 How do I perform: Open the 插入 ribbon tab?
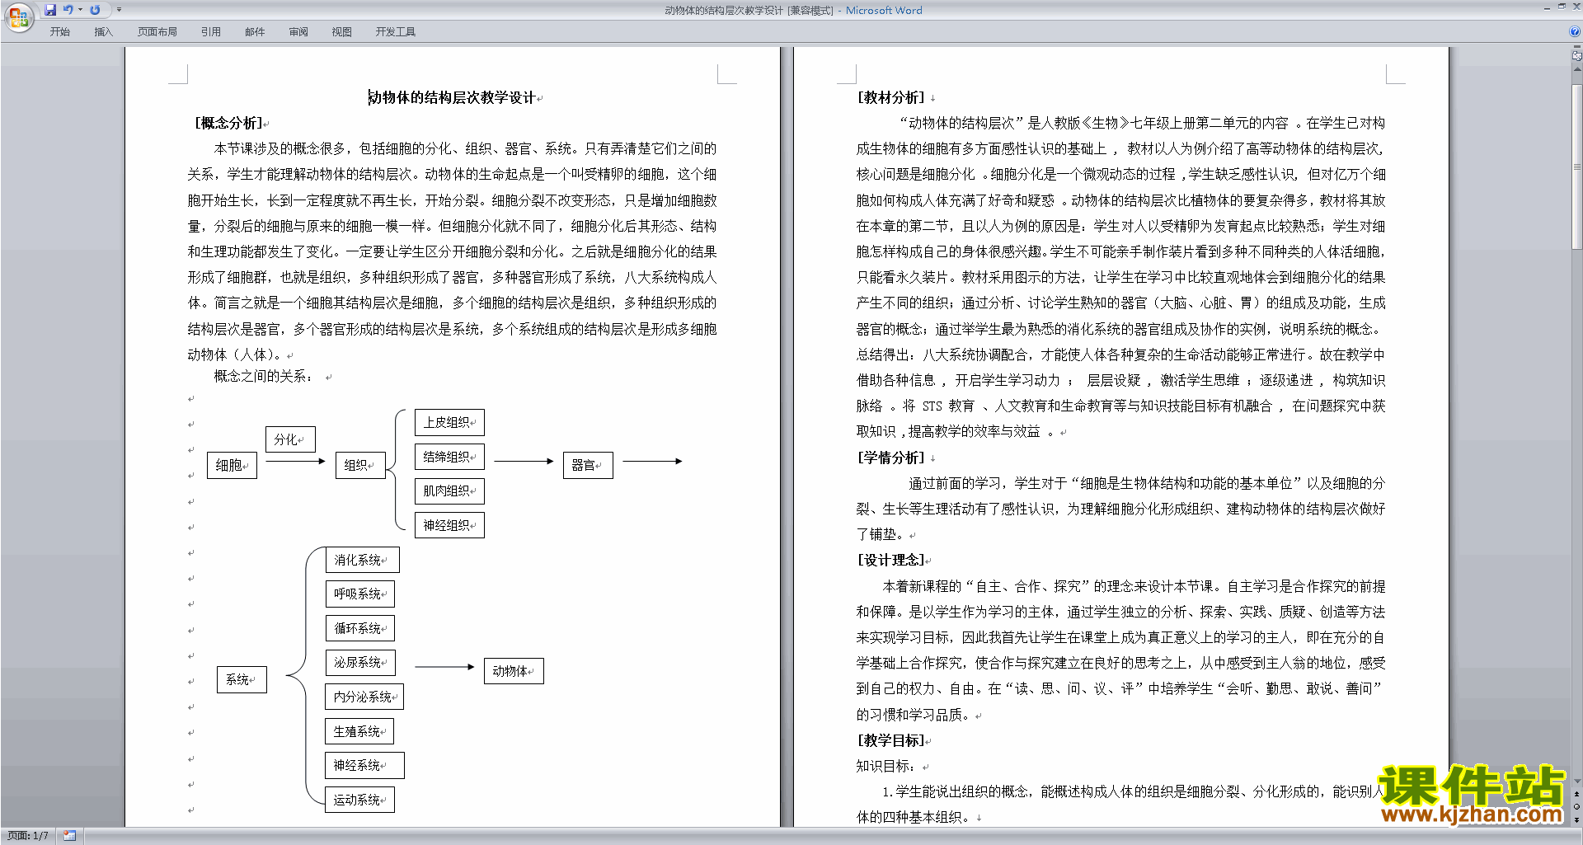103,32
